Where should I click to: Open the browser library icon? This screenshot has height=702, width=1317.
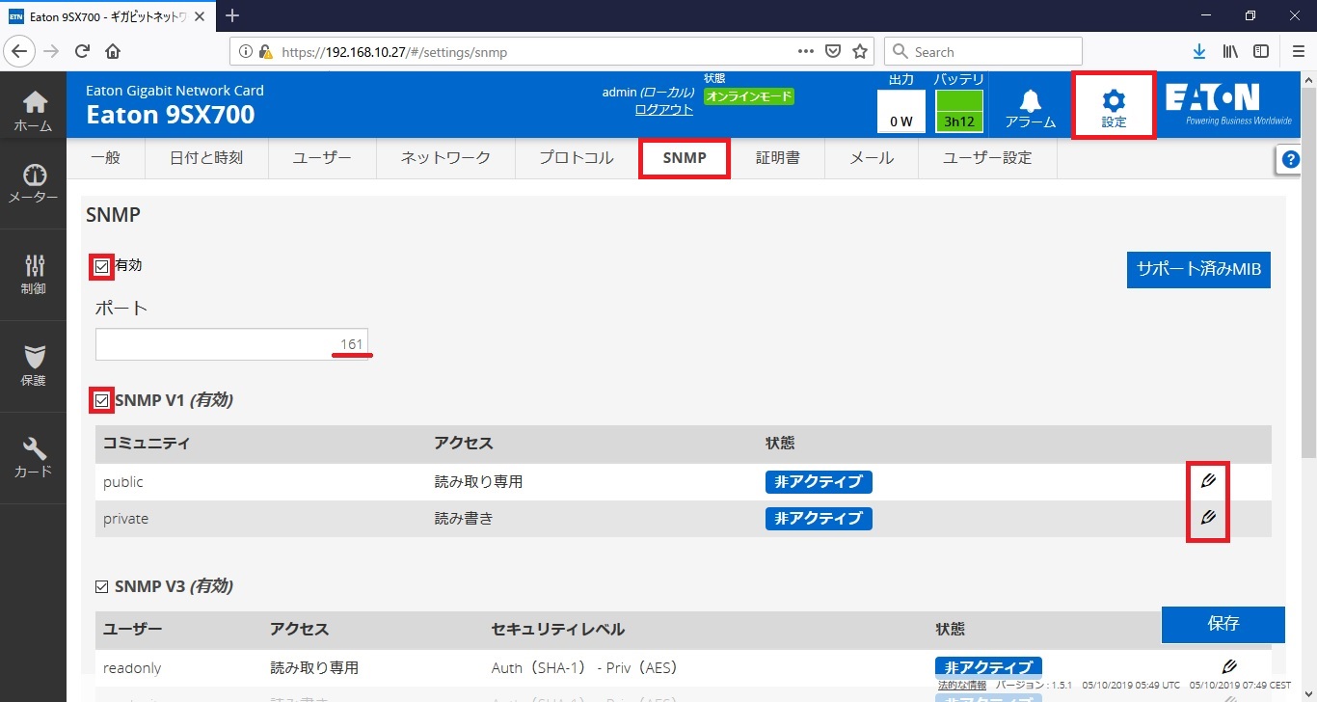[x=1230, y=51]
